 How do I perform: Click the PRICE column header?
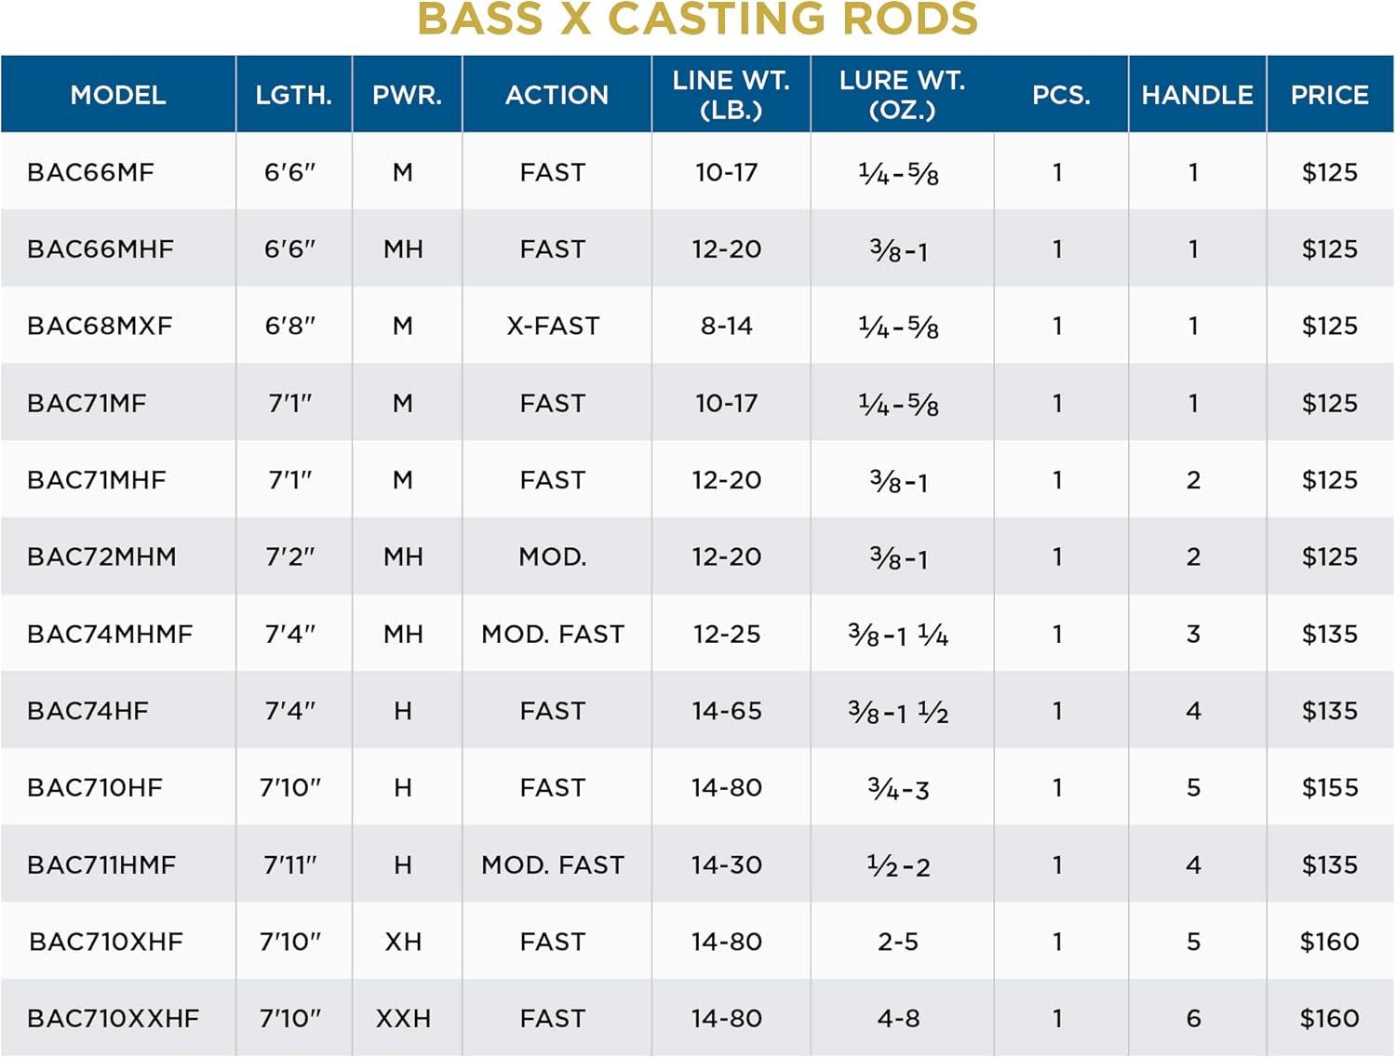1329,95
